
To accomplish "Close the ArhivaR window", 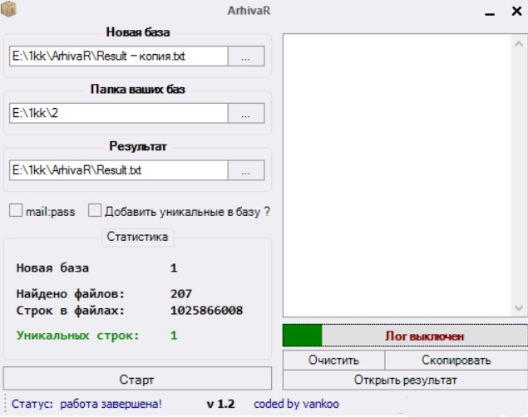I will (x=514, y=11).
